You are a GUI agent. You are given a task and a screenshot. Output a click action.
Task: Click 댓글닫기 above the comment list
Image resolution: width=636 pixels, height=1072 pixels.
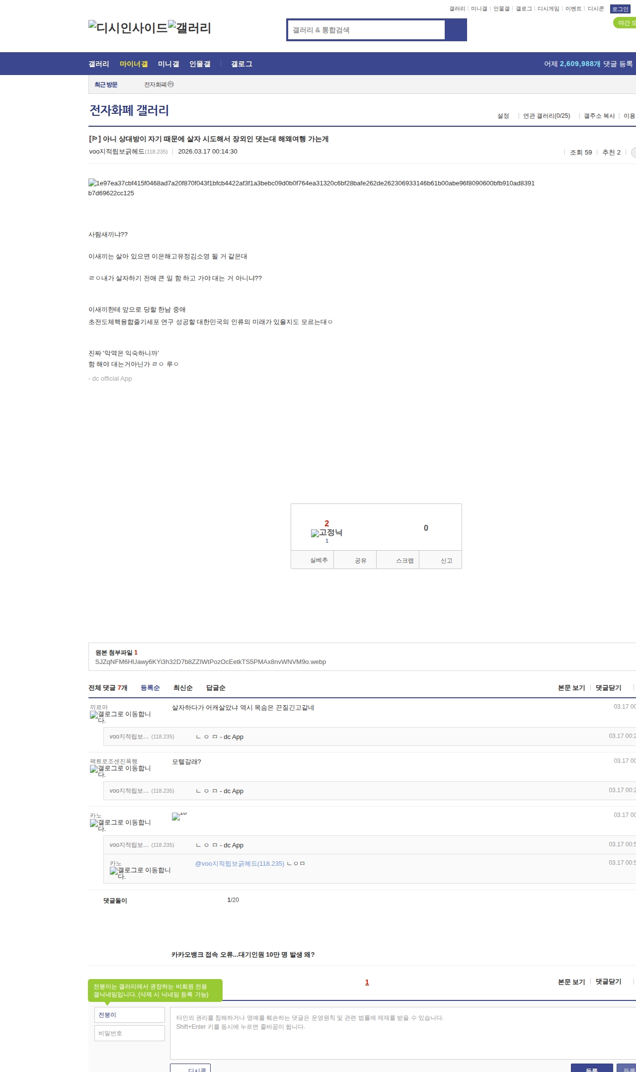coord(609,688)
